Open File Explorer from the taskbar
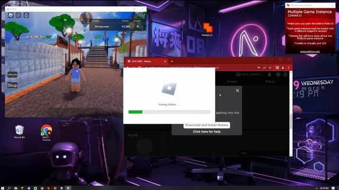Screen dimensions: 339x190 click(x=16, y=188)
